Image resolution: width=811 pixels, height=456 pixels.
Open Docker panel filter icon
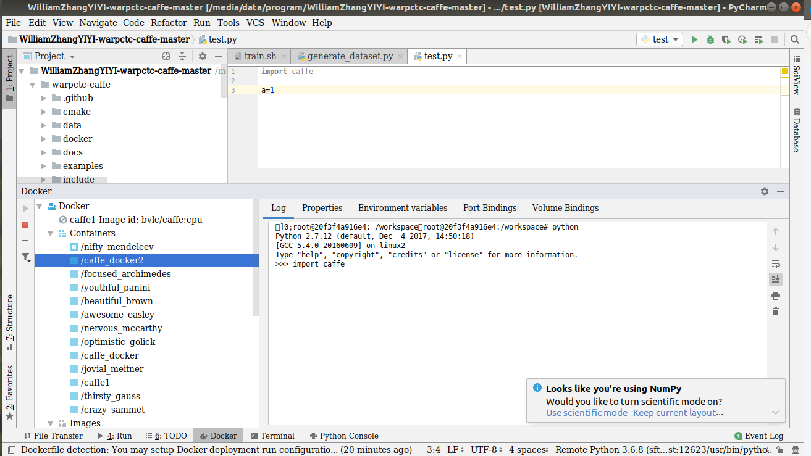(25, 257)
